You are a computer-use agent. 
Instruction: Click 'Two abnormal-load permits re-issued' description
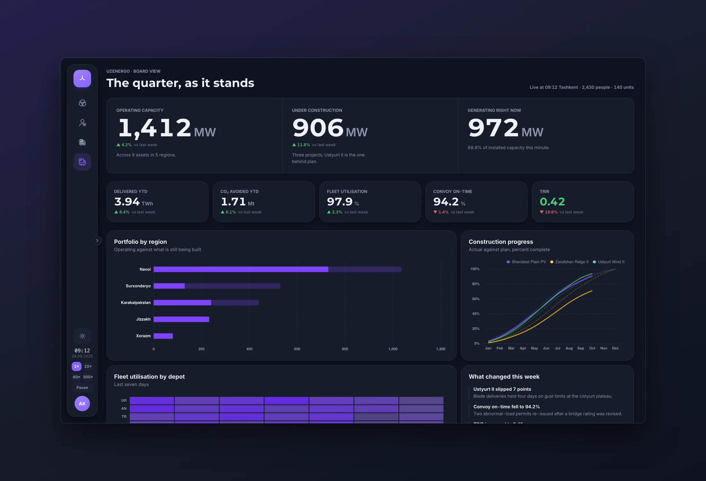[x=548, y=414]
